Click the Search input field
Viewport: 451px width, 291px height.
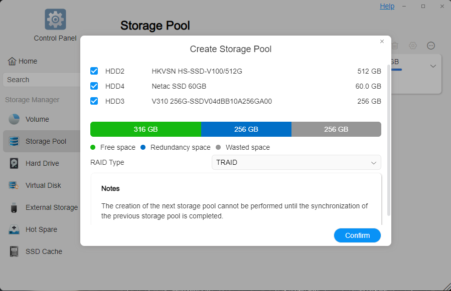[42, 80]
